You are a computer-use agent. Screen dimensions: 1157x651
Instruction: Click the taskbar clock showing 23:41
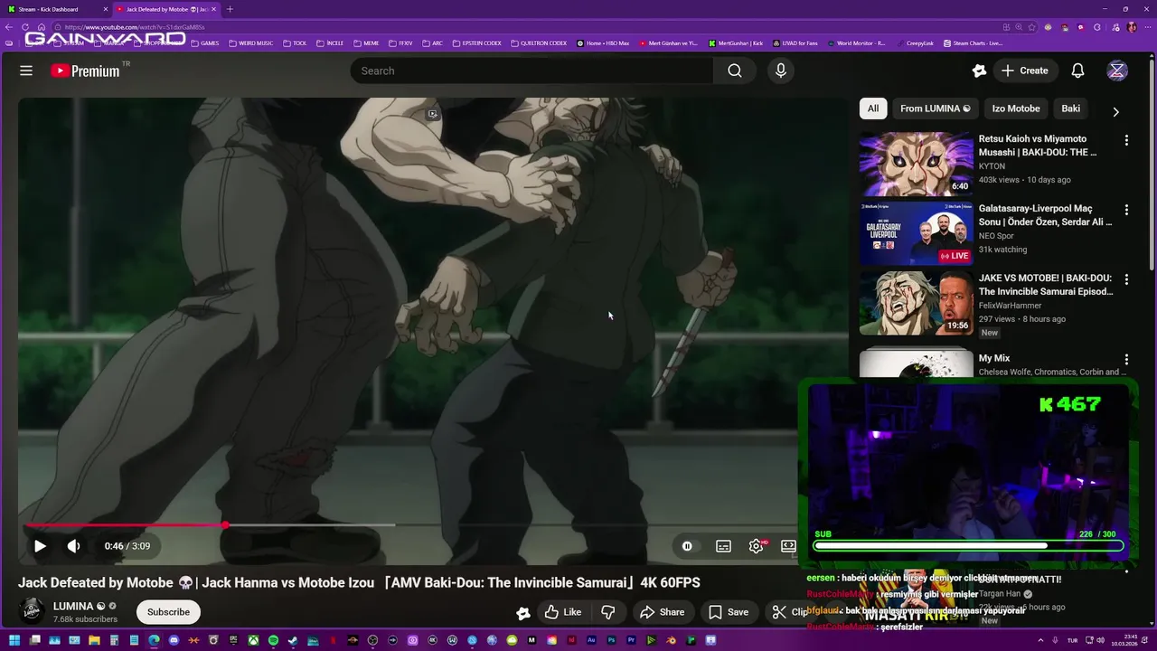point(1124,640)
